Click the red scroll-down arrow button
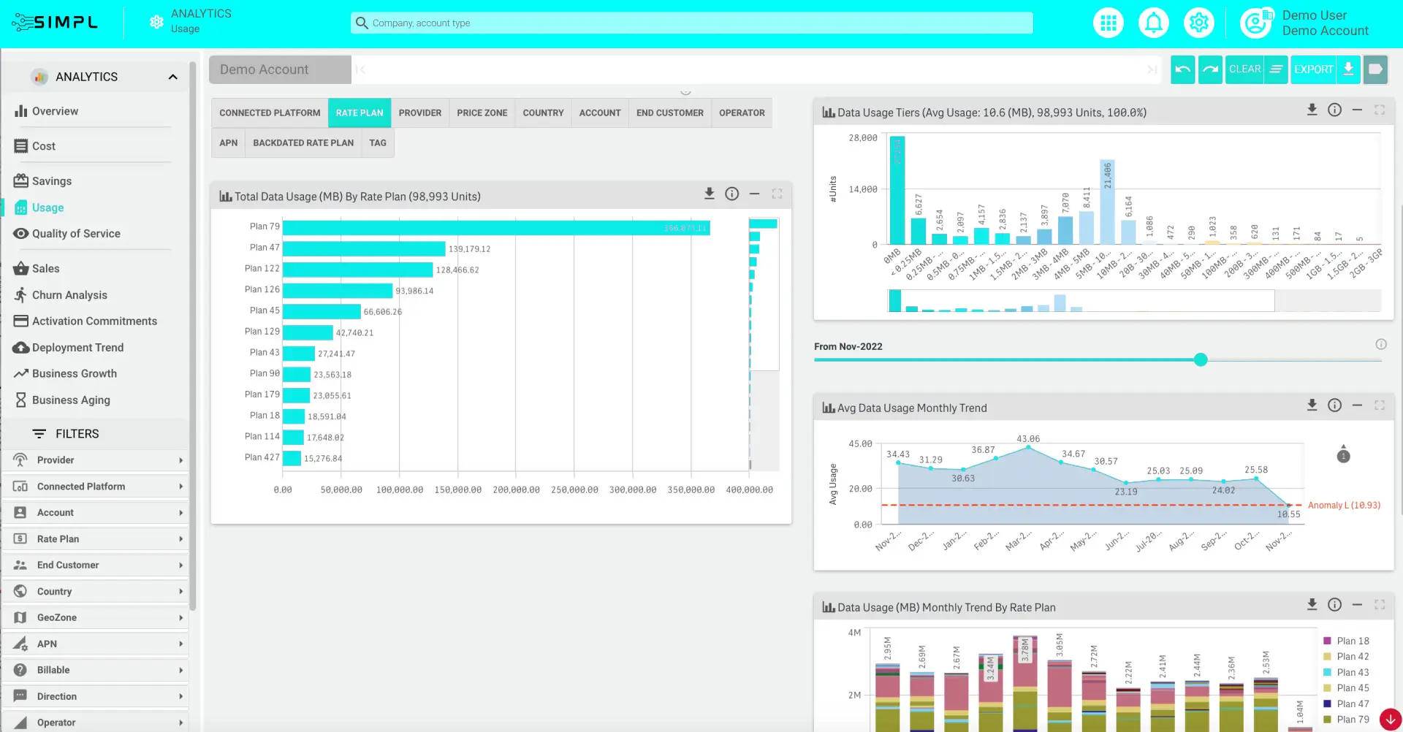The width and height of the screenshot is (1403, 732). pos(1391,720)
